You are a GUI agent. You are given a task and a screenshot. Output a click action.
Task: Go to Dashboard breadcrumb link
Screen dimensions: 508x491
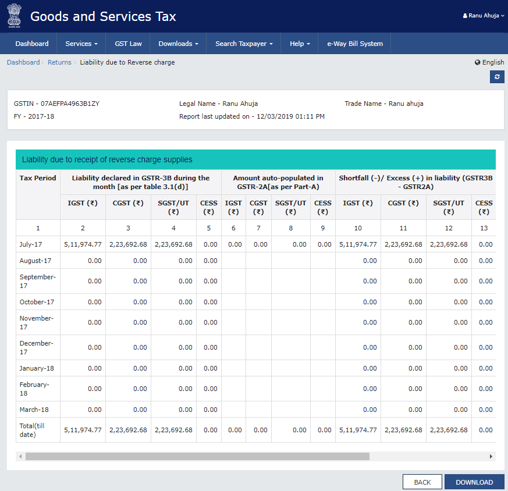(23, 62)
